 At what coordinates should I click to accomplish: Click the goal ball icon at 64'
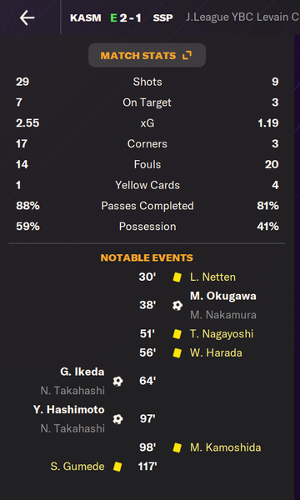pos(117,382)
